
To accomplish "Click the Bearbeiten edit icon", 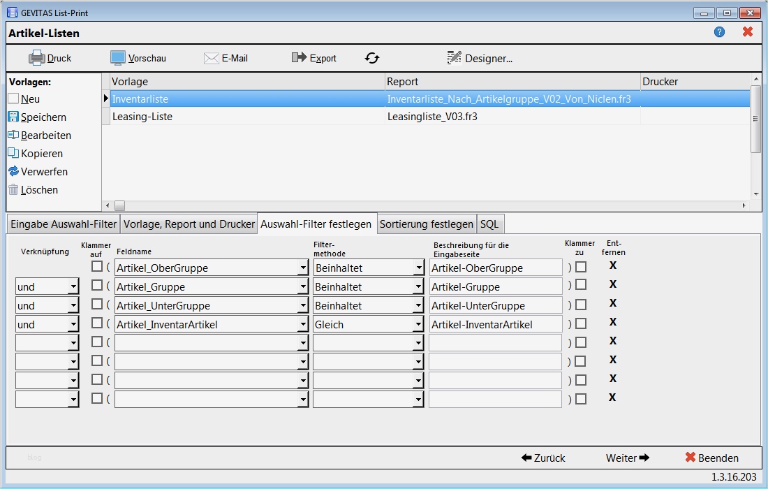I will pyautogui.click(x=14, y=135).
